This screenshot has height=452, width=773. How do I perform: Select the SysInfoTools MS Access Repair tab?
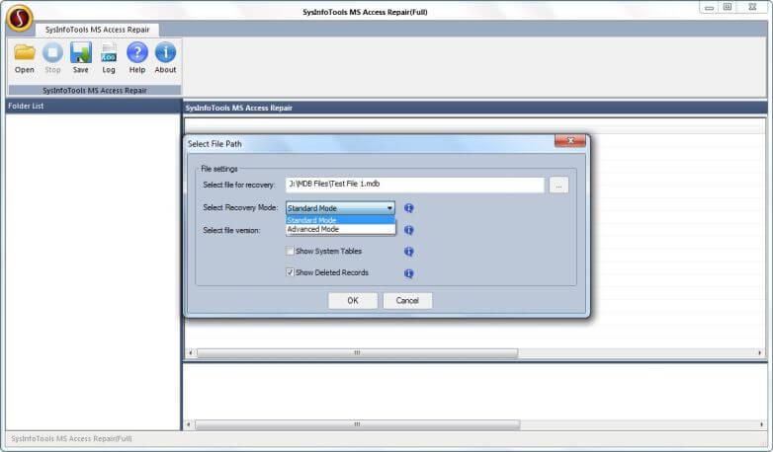(83, 30)
